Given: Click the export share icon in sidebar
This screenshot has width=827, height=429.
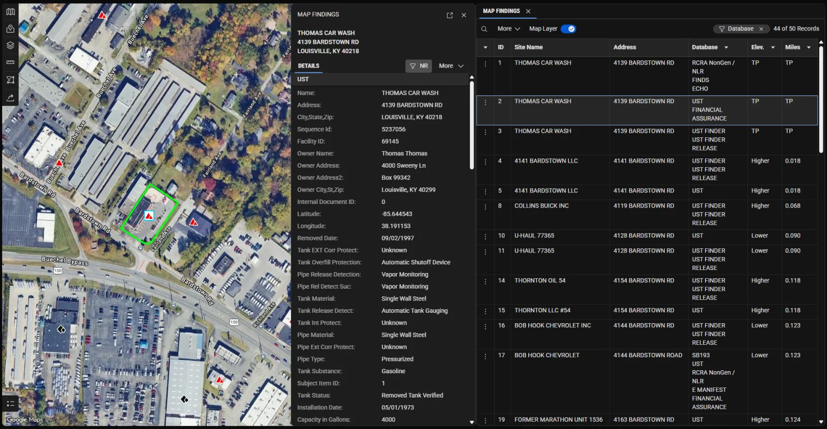Looking at the screenshot, I should 10,97.
